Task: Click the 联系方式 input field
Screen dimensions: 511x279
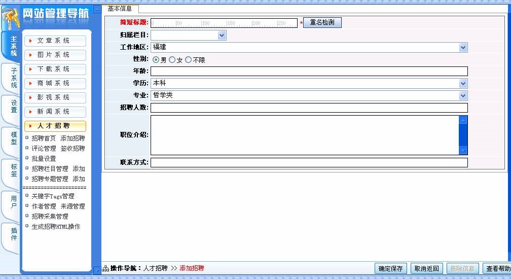Action: [309, 163]
